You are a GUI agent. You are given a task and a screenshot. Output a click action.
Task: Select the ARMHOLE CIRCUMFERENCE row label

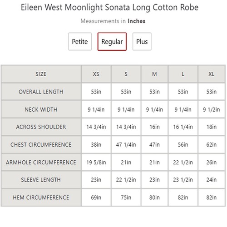(x=41, y=162)
